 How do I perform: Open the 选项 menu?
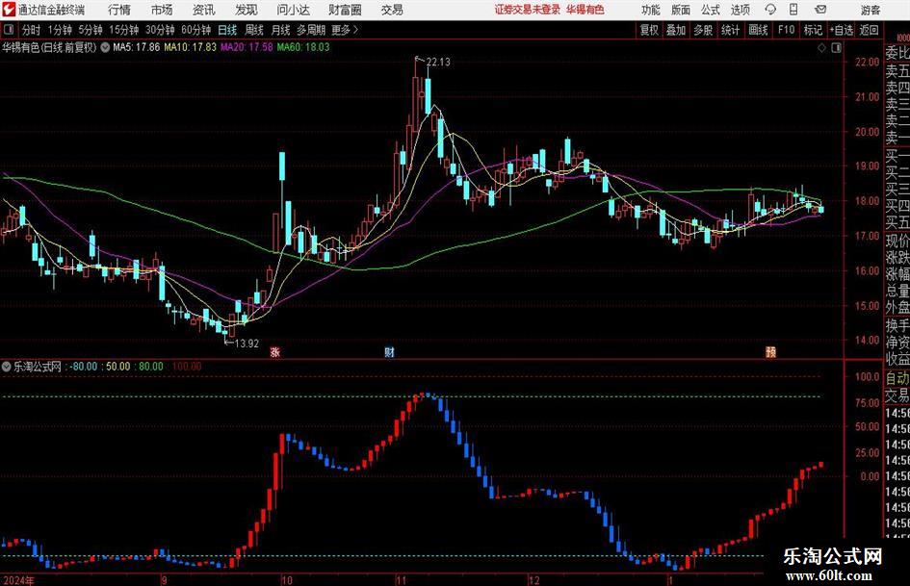coord(740,10)
